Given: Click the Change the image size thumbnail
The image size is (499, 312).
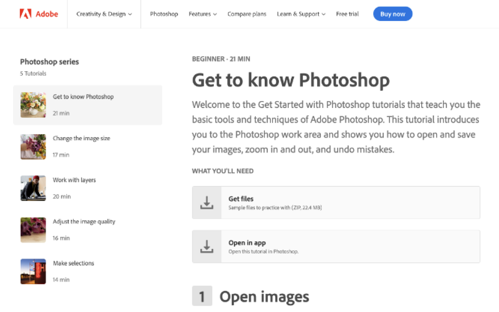Looking at the screenshot, I should click(33, 147).
